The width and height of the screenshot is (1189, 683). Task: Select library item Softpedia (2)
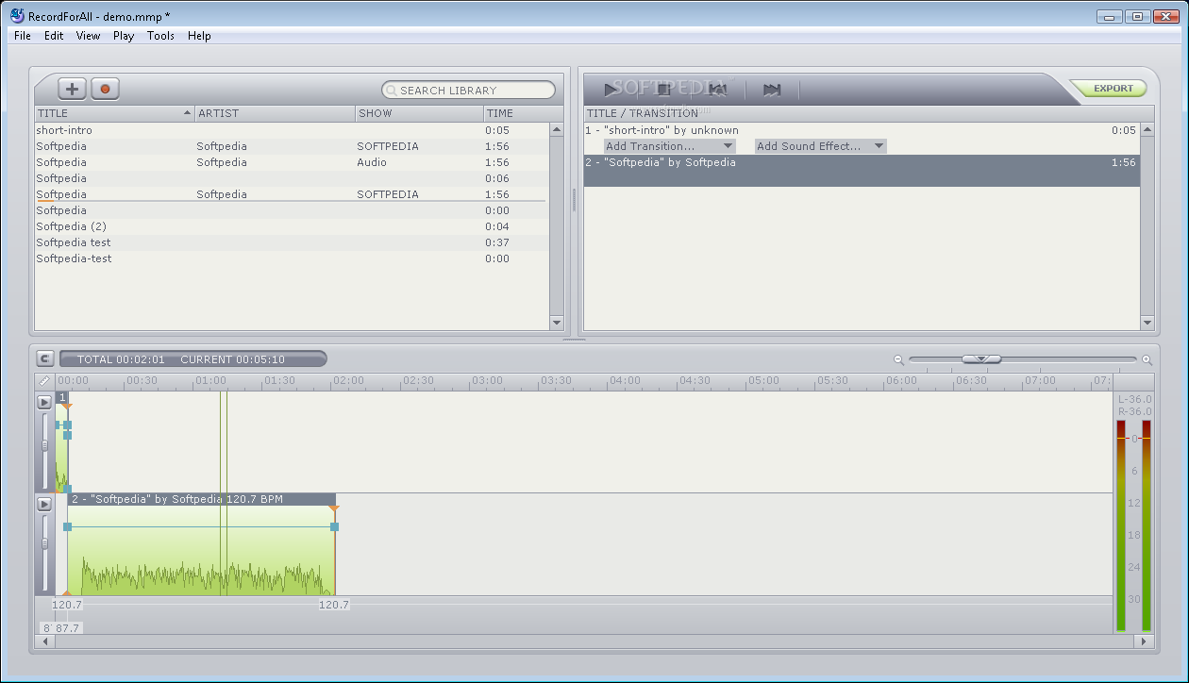(292, 226)
